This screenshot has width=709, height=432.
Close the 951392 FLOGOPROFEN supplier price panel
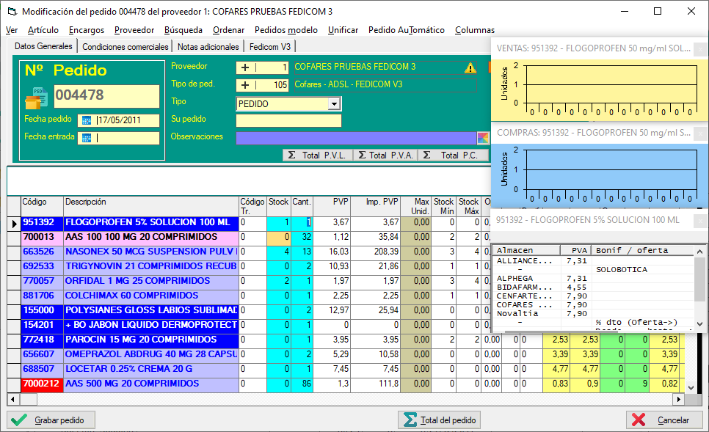tap(700, 221)
